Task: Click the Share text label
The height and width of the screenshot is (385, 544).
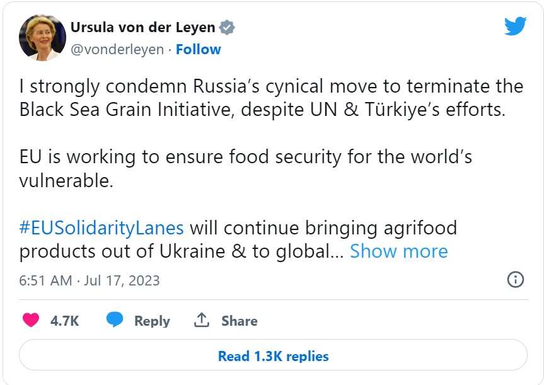Action: [x=240, y=321]
